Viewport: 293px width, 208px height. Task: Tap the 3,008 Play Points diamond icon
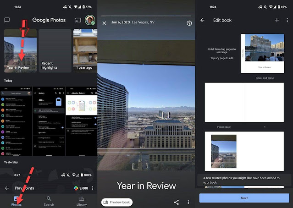76,188
